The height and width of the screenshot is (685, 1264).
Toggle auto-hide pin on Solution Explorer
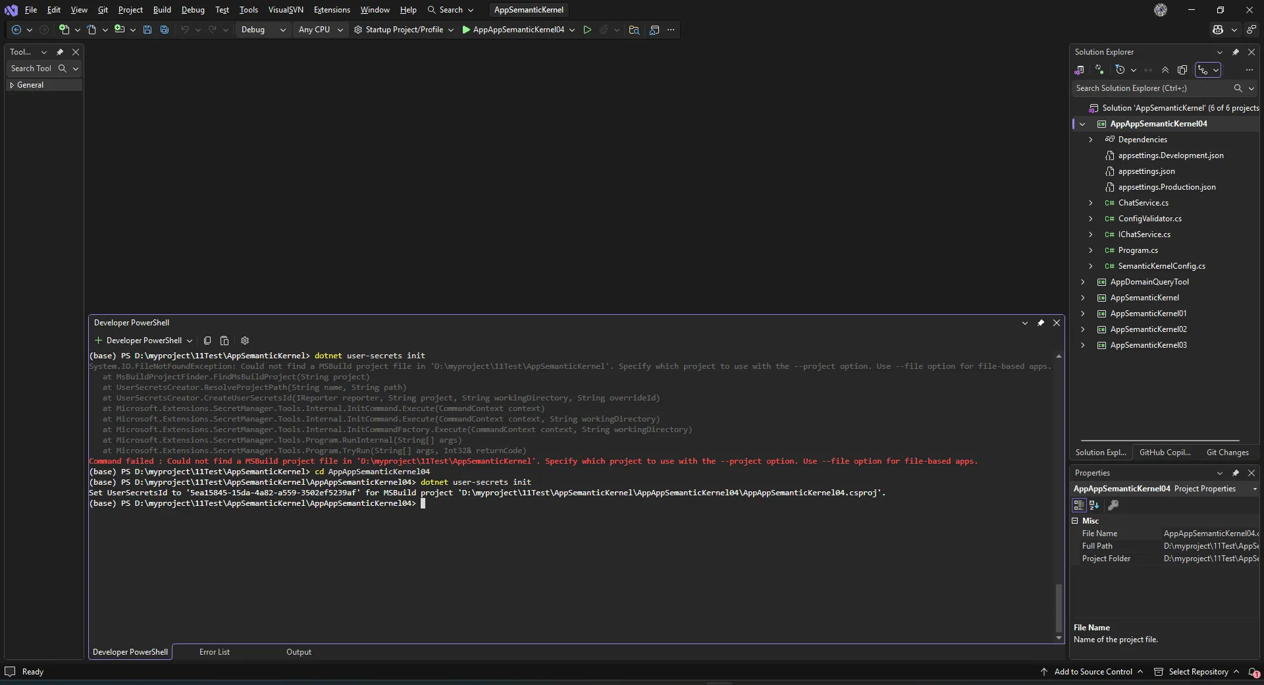click(x=1236, y=52)
